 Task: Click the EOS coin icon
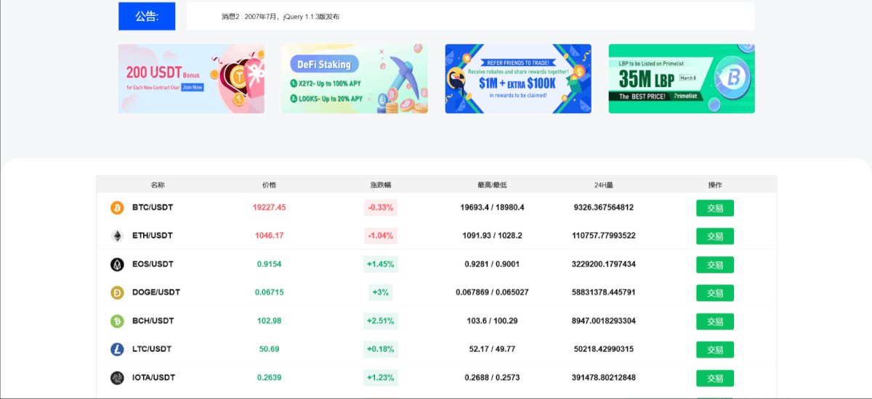pos(117,264)
